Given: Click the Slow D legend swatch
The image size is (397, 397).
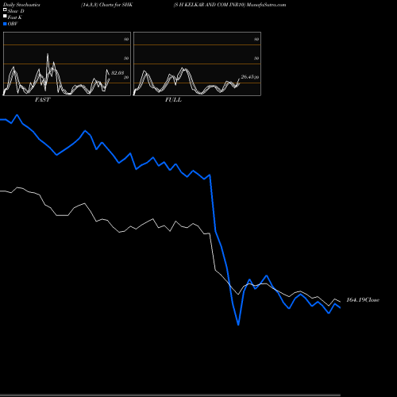Looking at the screenshot, I should (5, 10).
